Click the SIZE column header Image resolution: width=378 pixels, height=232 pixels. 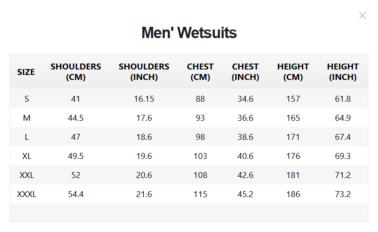tap(26, 72)
